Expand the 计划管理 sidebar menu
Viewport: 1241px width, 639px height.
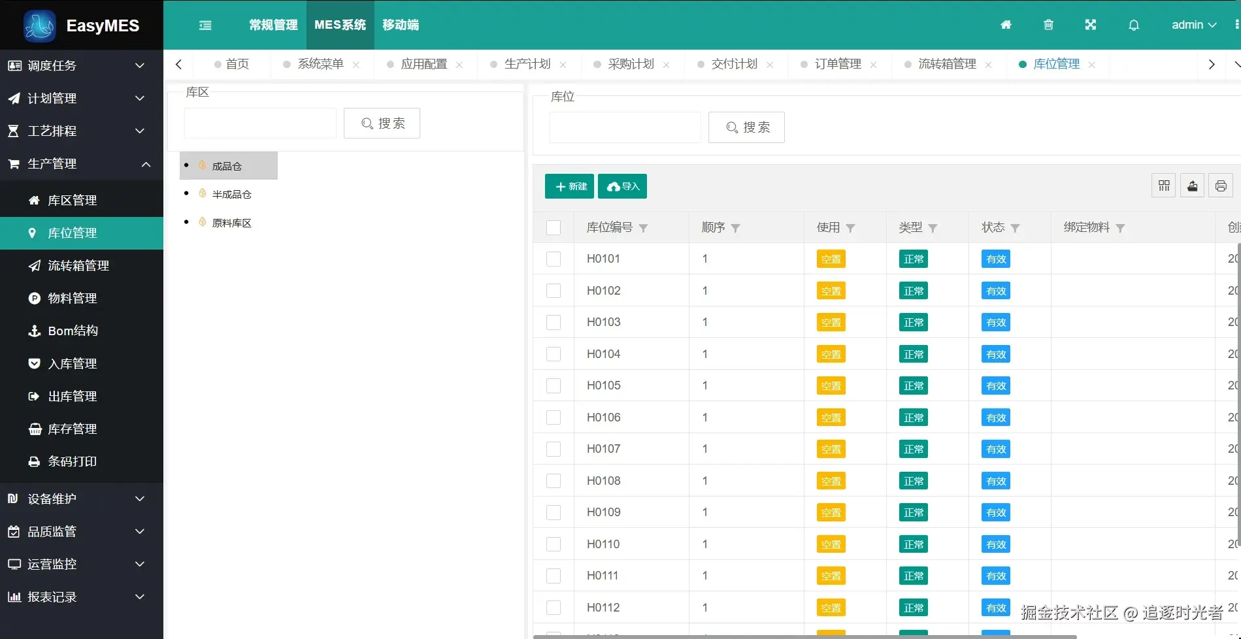82,99
